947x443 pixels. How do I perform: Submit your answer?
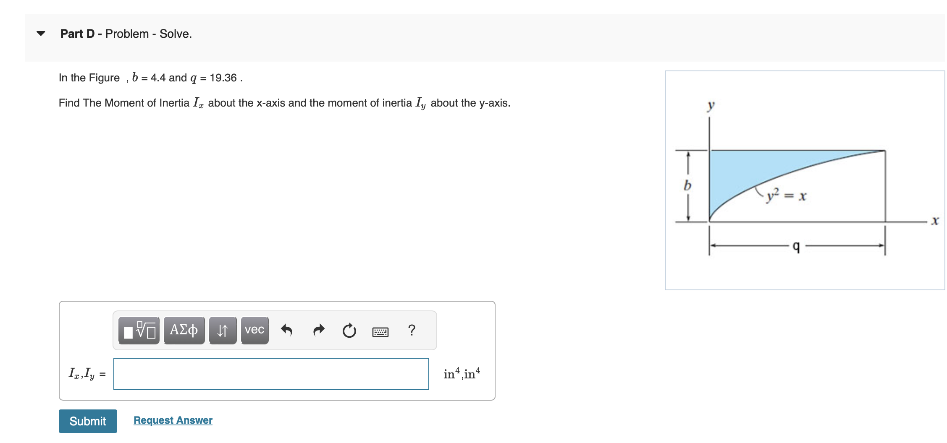pos(88,421)
